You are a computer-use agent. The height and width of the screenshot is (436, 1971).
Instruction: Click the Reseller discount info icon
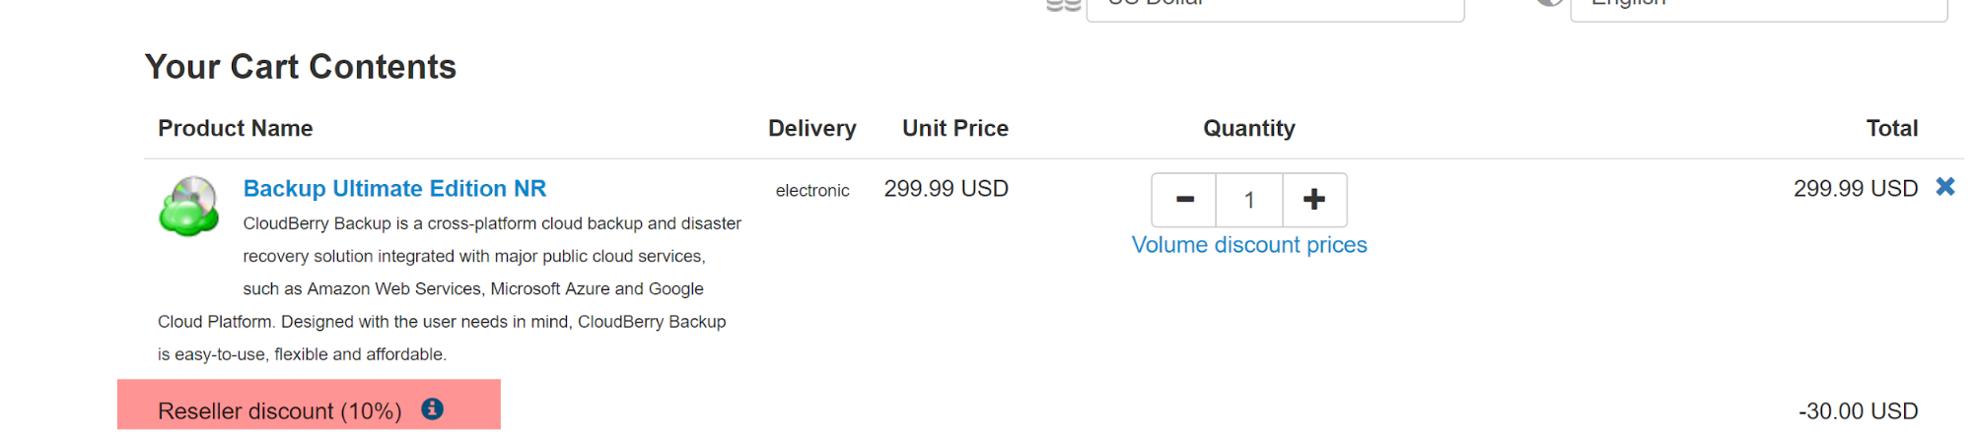pyautogui.click(x=432, y=409)
